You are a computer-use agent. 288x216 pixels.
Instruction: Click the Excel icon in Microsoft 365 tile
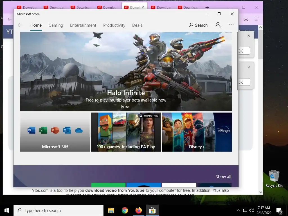[43, 130]
